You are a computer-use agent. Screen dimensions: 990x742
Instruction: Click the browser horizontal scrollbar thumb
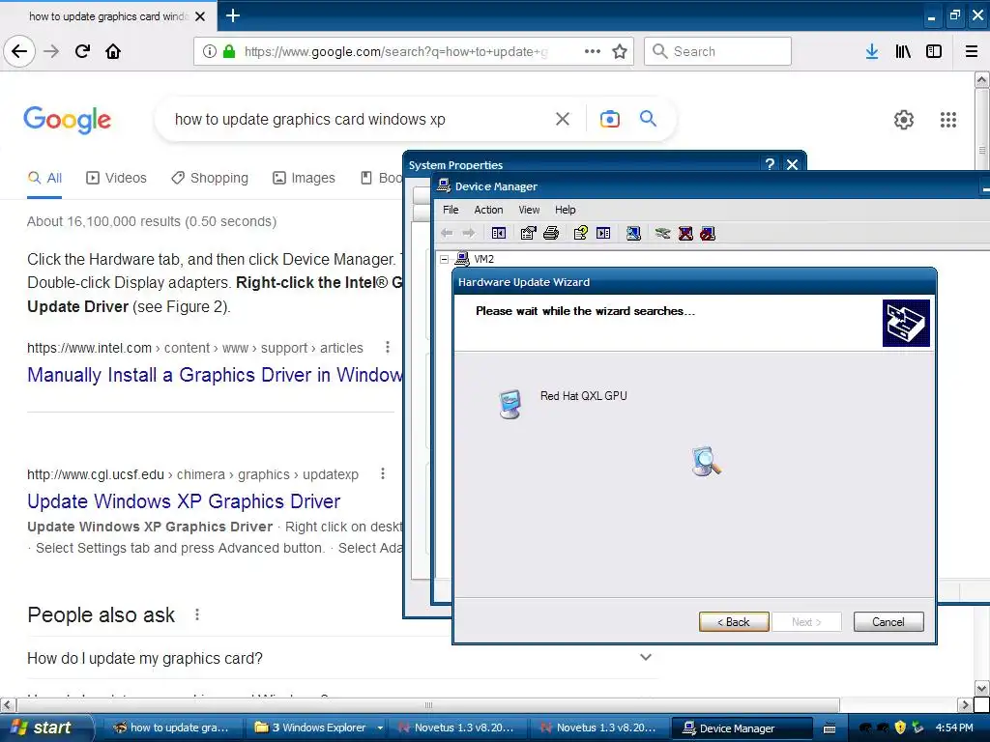coord(428,704)
